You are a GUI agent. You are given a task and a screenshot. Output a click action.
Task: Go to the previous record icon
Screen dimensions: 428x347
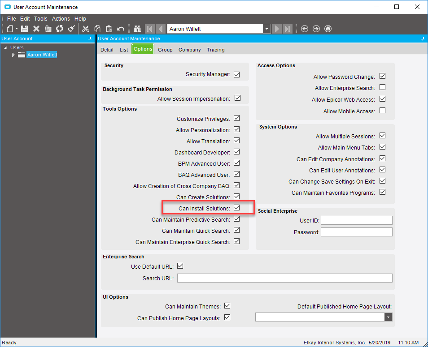pos(161,29)
